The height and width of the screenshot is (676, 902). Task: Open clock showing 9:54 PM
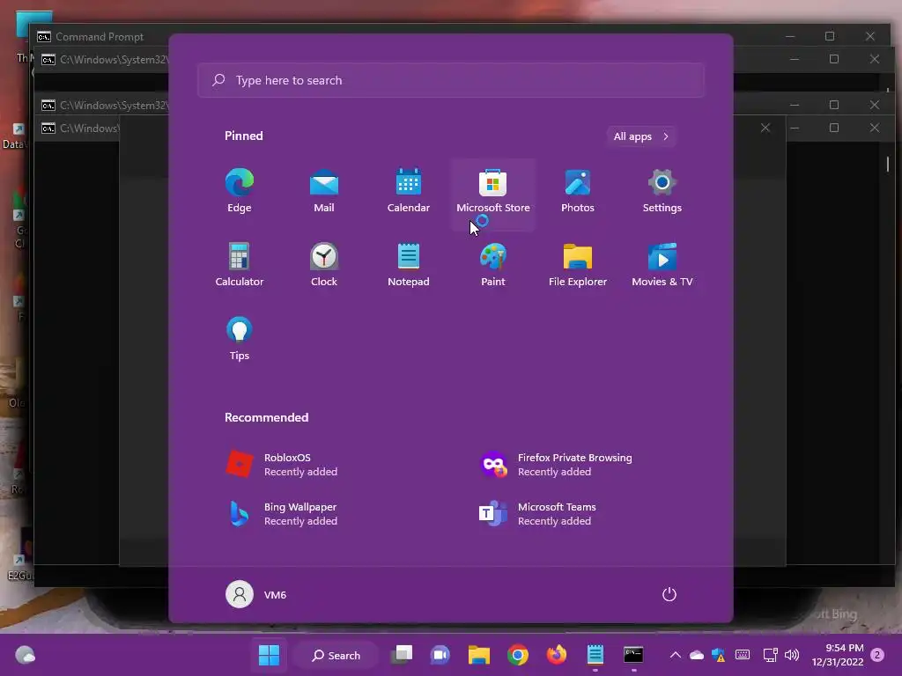[838, 655]
